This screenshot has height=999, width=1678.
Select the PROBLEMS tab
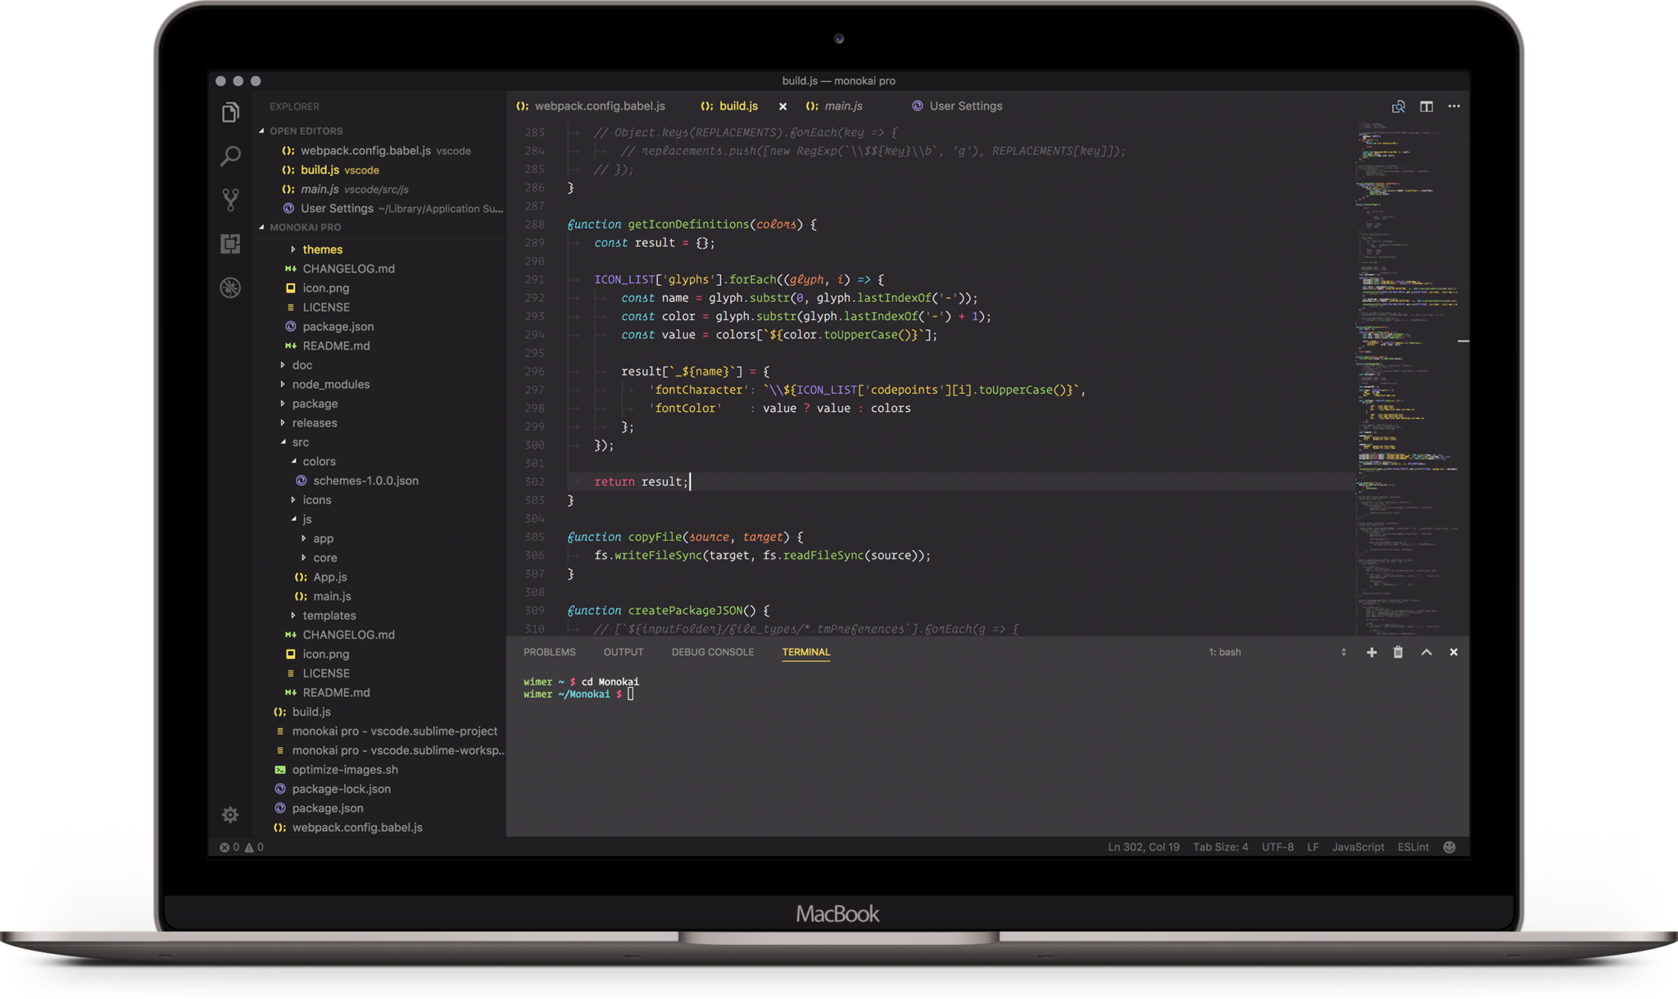(549, 652)
